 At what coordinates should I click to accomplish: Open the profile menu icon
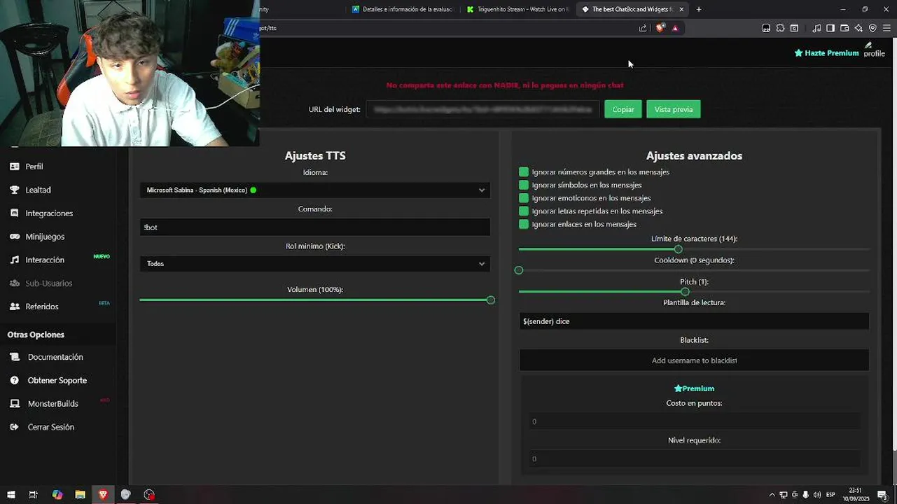tap(874, 50)
